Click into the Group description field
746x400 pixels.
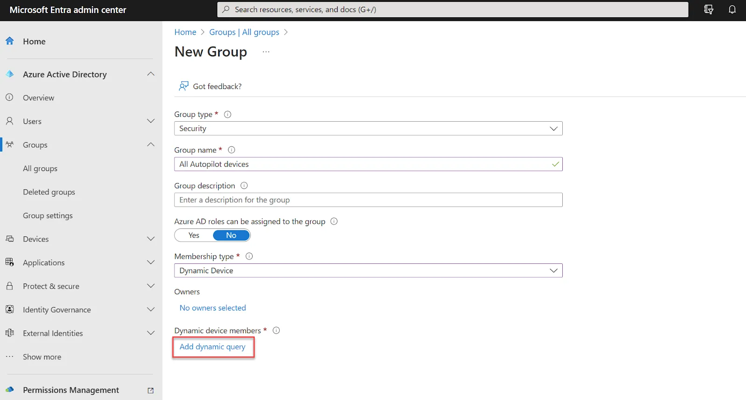368,200
